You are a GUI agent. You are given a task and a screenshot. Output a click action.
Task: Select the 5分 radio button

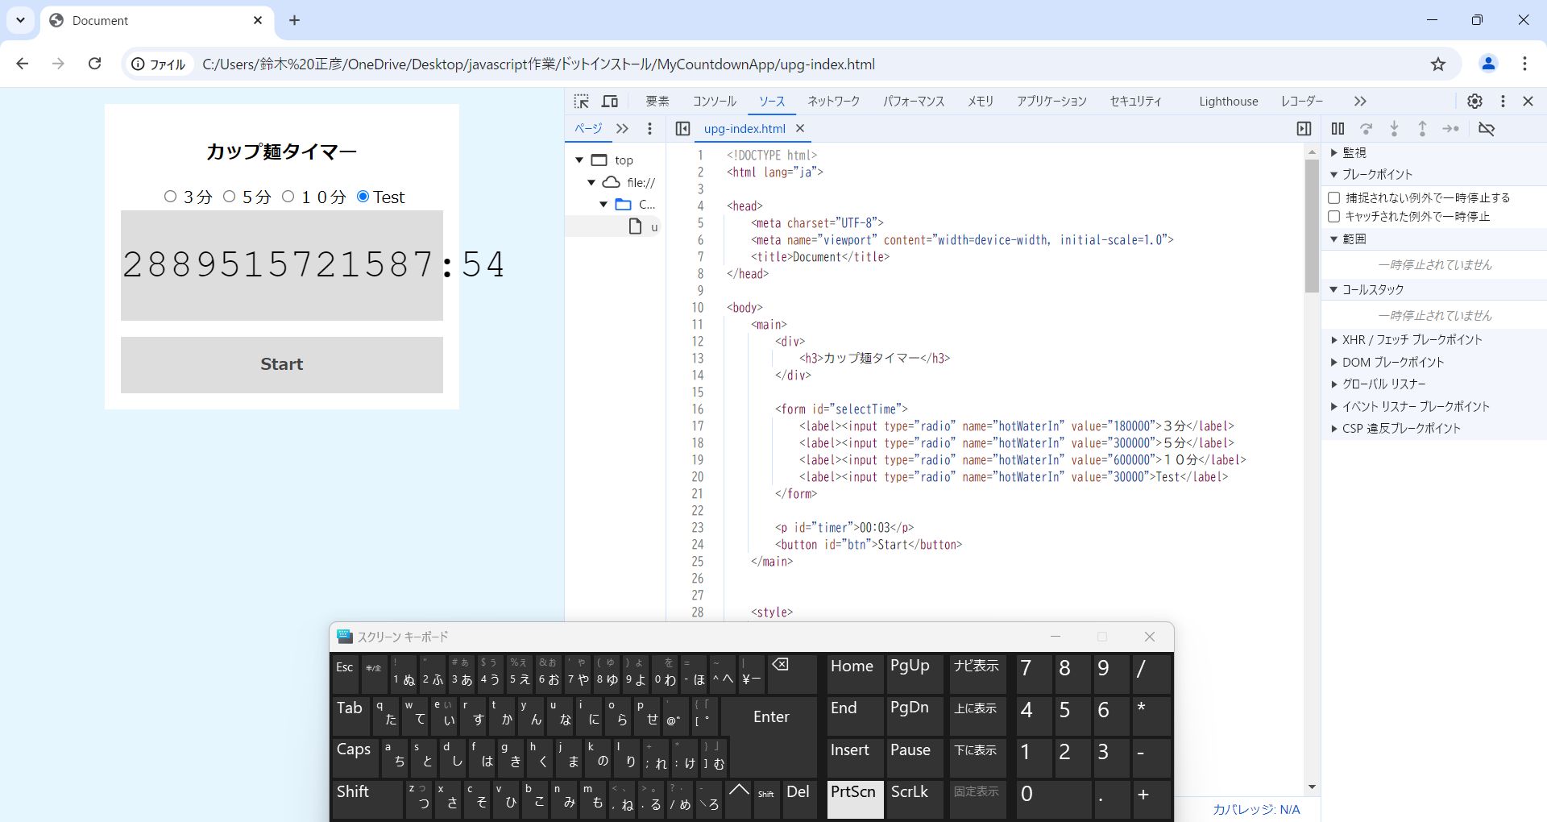(x=229, y=197)
